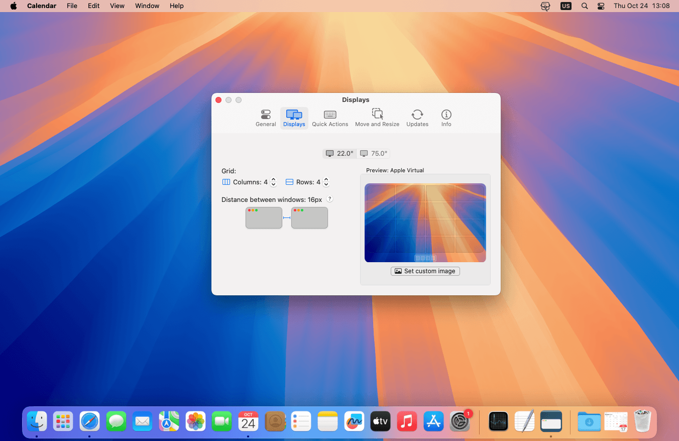Open Contacts from the dock
The height and width of the screenshot is (441, 679).
pos(275,421)
